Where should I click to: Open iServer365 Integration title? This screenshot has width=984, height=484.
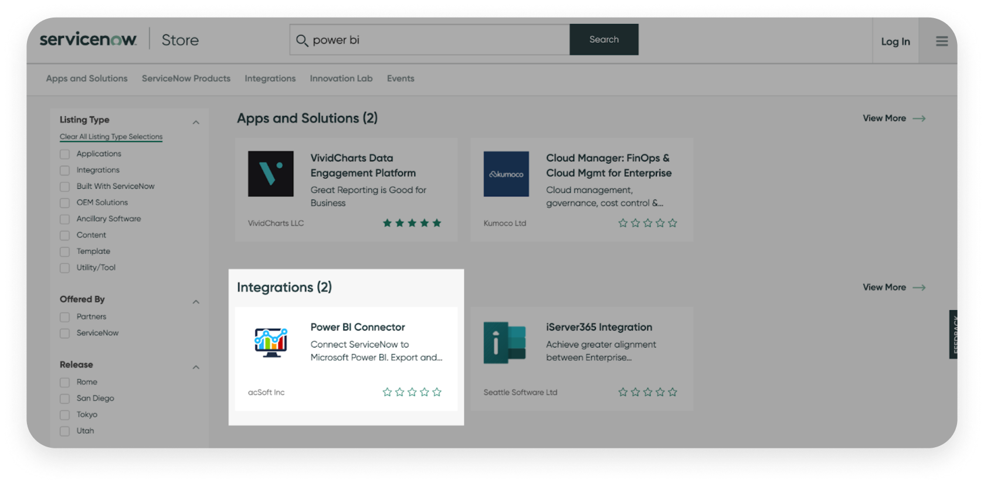click(599, 327)
